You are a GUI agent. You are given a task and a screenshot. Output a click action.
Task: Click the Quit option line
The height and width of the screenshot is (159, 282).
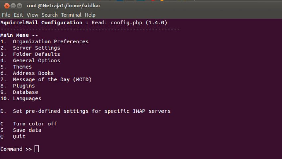[x=19, y=136]
